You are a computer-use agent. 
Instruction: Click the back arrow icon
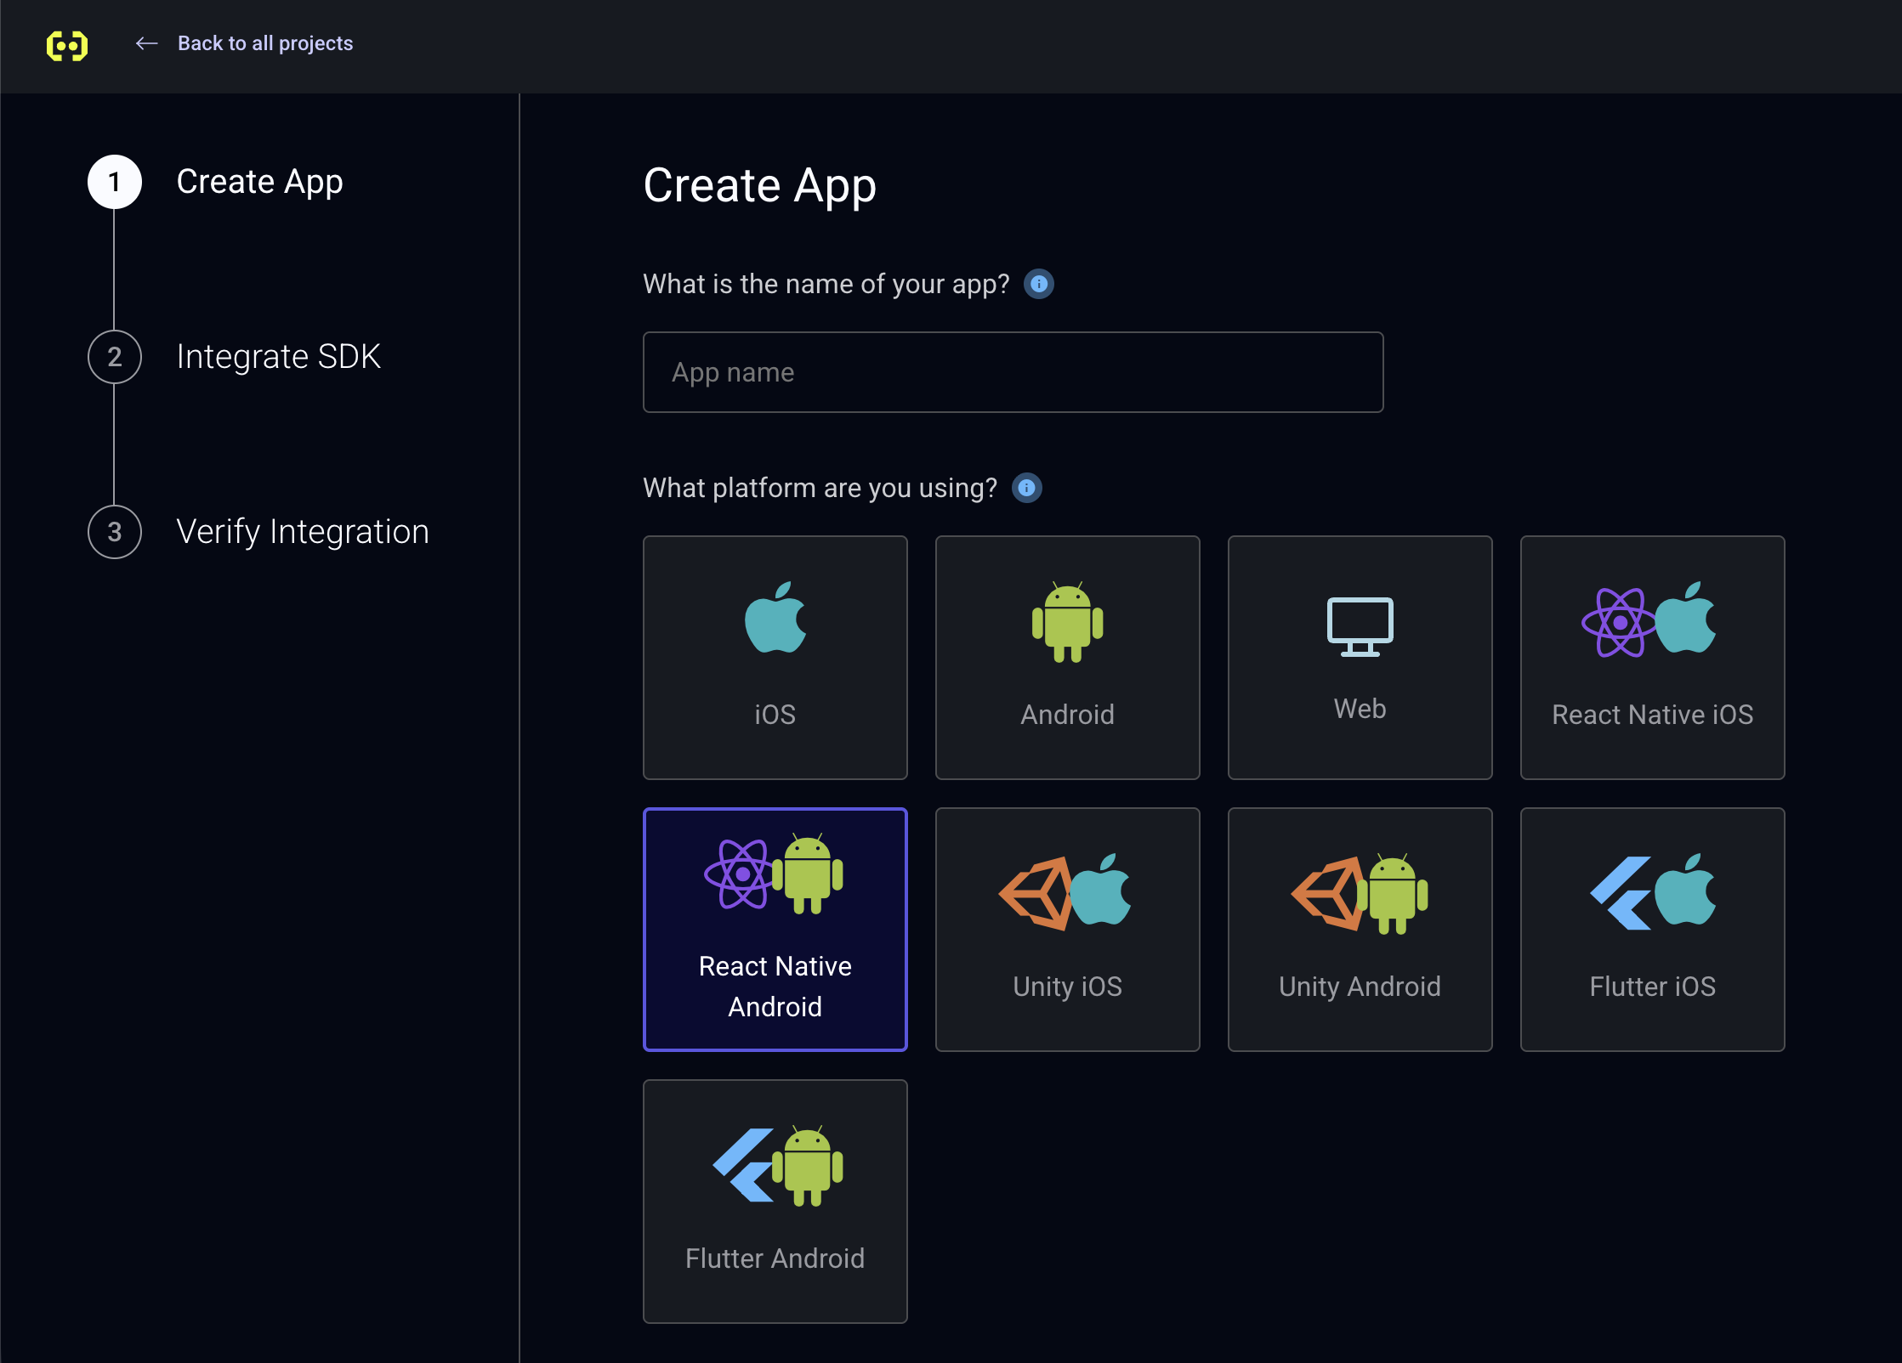click(146, 43)
